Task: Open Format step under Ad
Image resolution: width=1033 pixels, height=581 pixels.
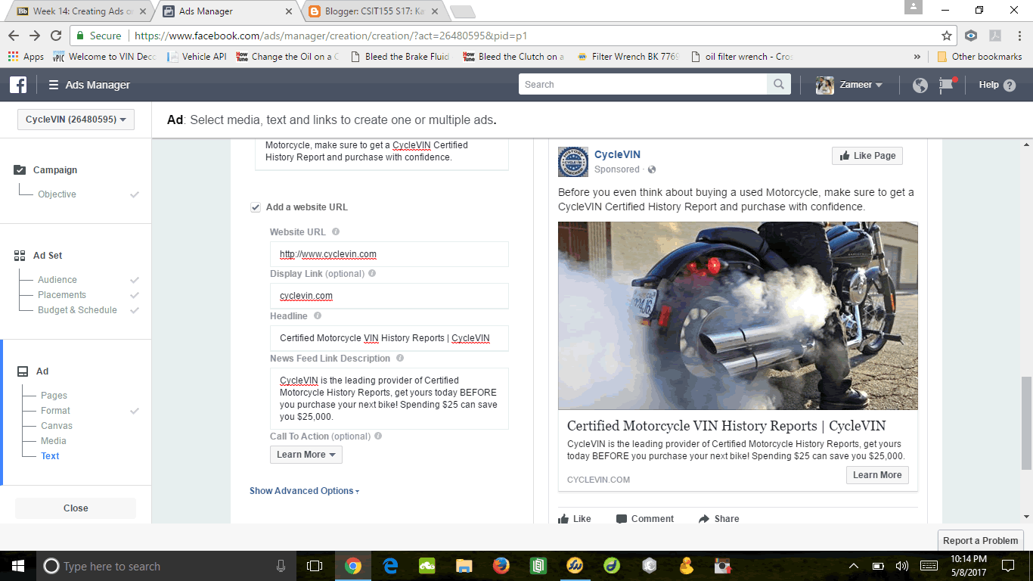Action: coord(55,411)
